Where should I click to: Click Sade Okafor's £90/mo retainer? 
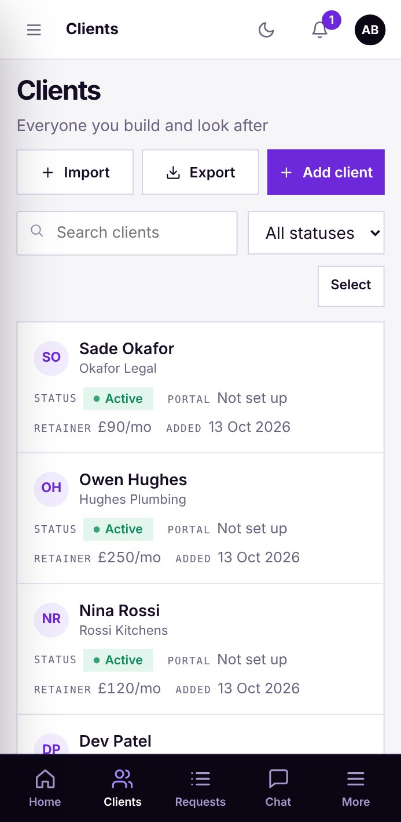(124, 427)
